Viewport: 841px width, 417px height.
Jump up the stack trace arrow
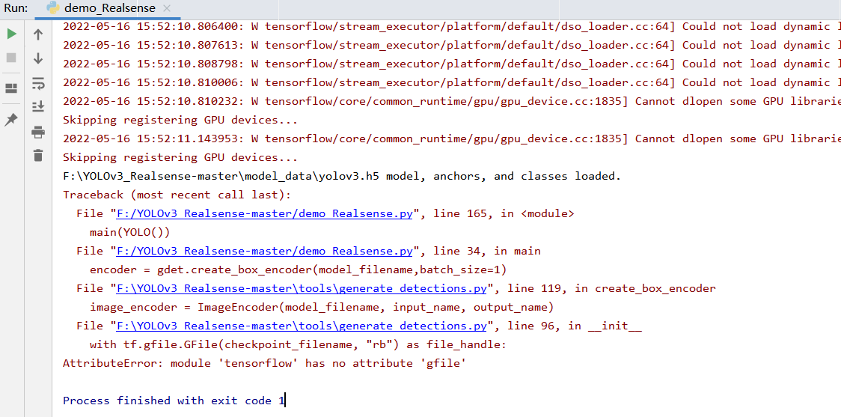point(38,35)
